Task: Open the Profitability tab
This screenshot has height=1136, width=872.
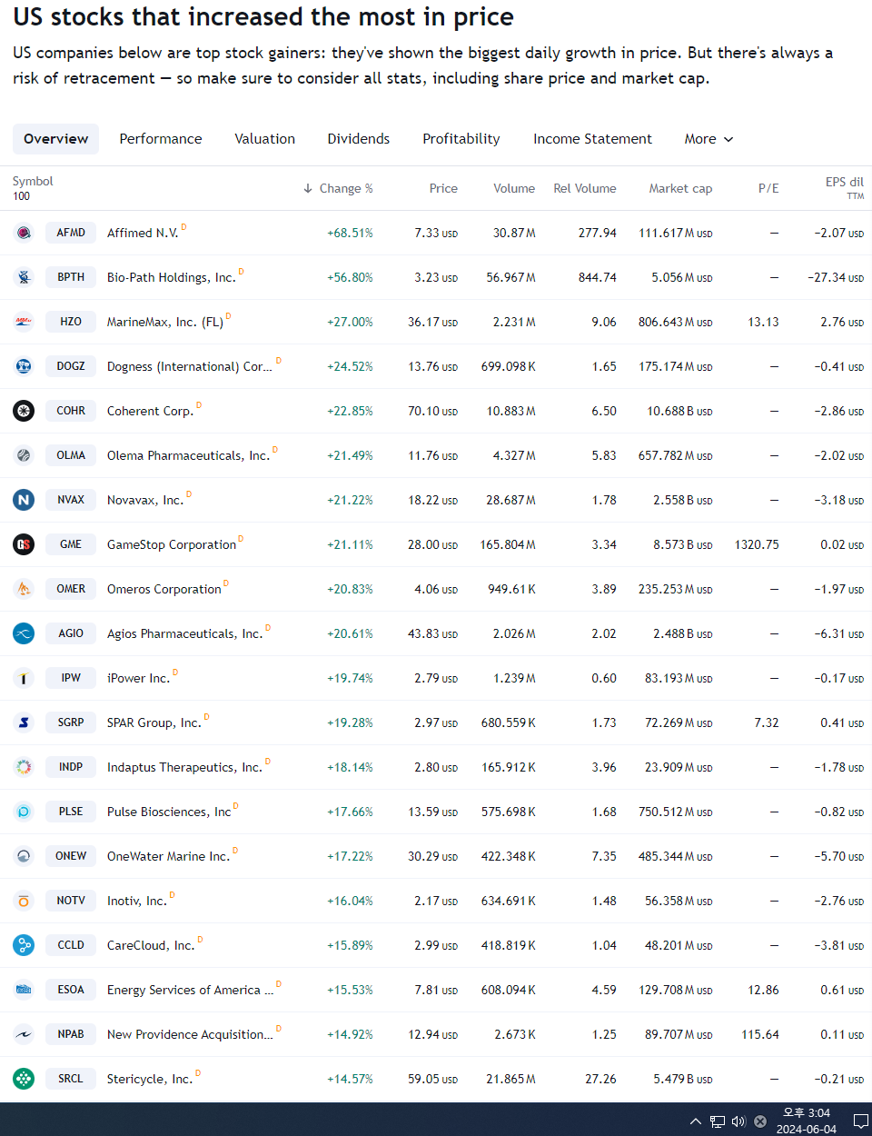Action: point(461,139)
